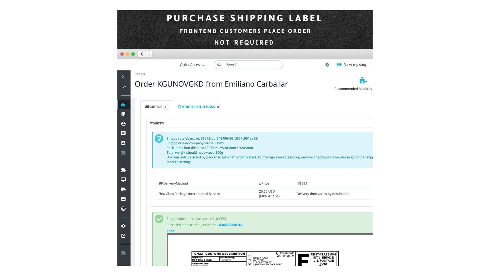This screenshot has width=490, height=276.
Task: Click in the Search input field
Action: 253,65
